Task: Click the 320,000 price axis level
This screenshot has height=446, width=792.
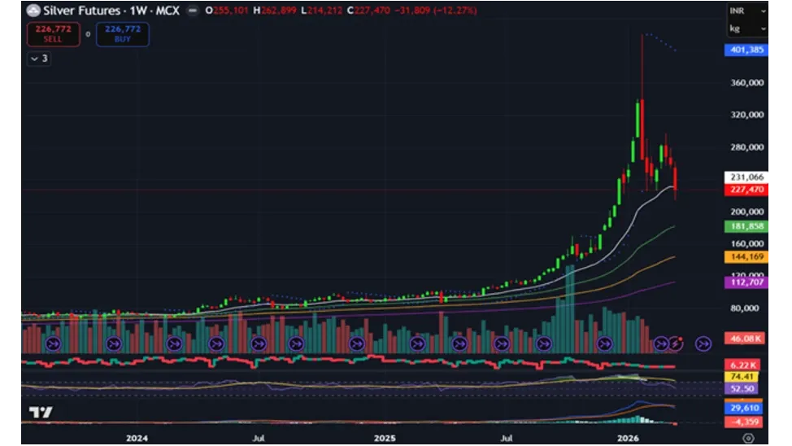Action: [x=747, y=115]
